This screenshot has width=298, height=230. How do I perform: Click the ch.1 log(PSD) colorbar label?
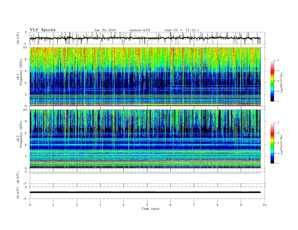point(281,82)
